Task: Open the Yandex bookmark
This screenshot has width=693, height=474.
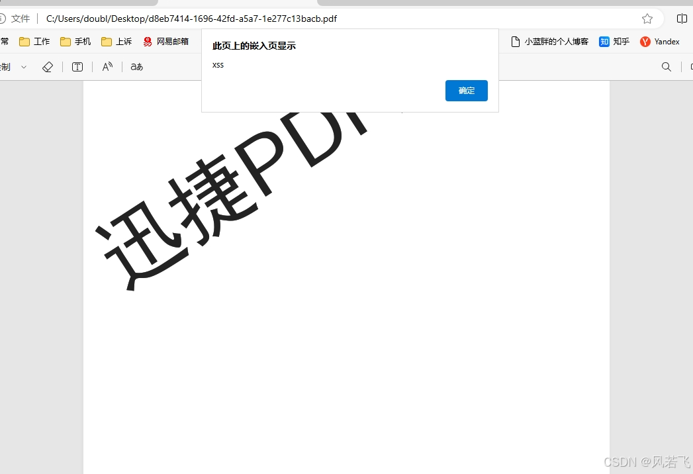Action: point(660,42)
